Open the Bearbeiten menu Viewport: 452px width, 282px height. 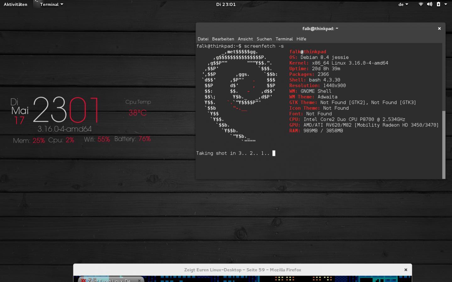tap(223, 39)
